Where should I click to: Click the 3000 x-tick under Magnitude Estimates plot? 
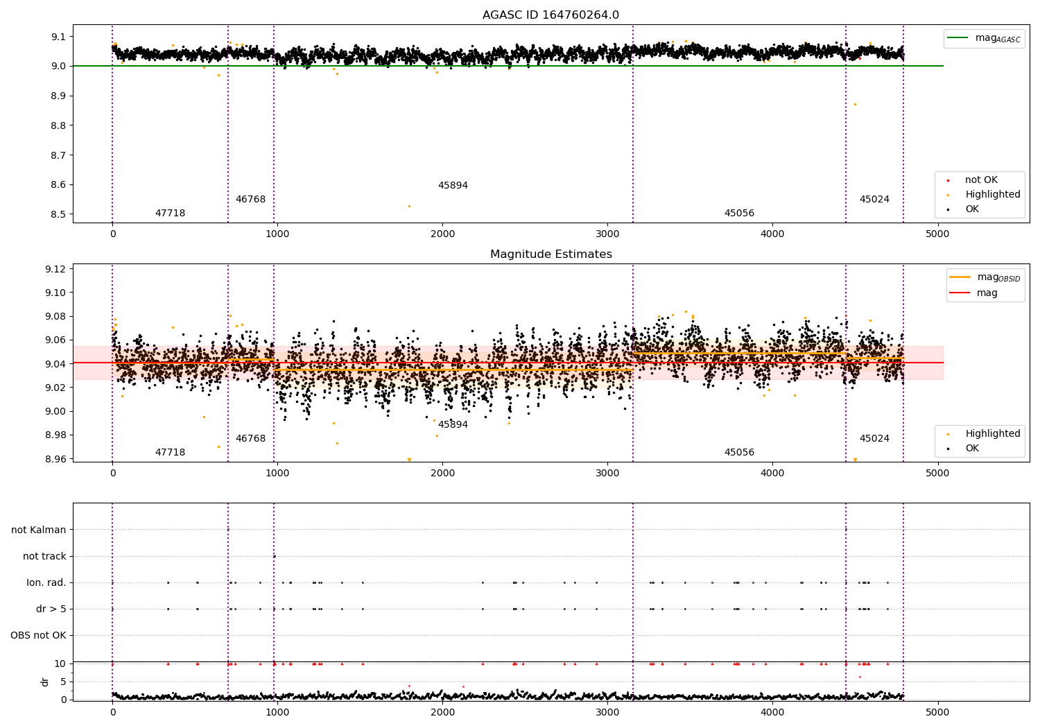point(607,473)
